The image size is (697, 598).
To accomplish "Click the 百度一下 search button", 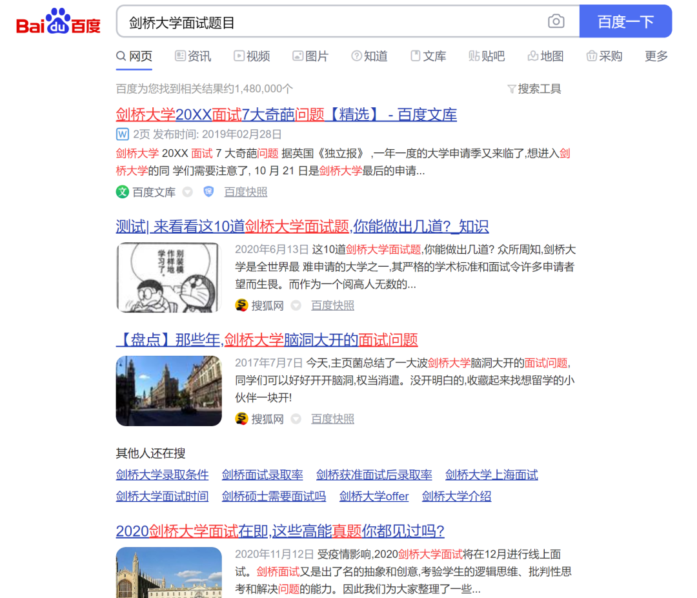I will (625, 21).
